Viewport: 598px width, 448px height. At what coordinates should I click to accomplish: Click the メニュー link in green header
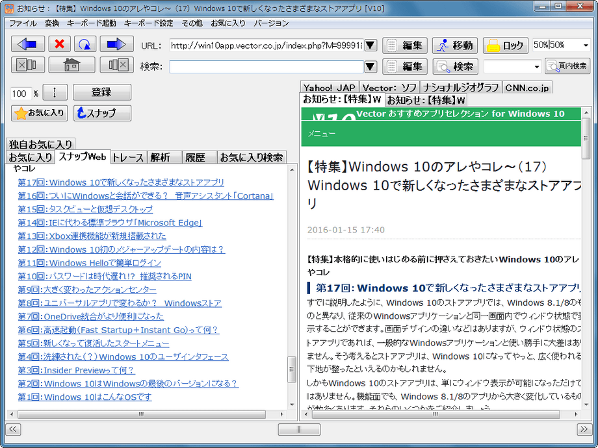(x=322, y=134)
